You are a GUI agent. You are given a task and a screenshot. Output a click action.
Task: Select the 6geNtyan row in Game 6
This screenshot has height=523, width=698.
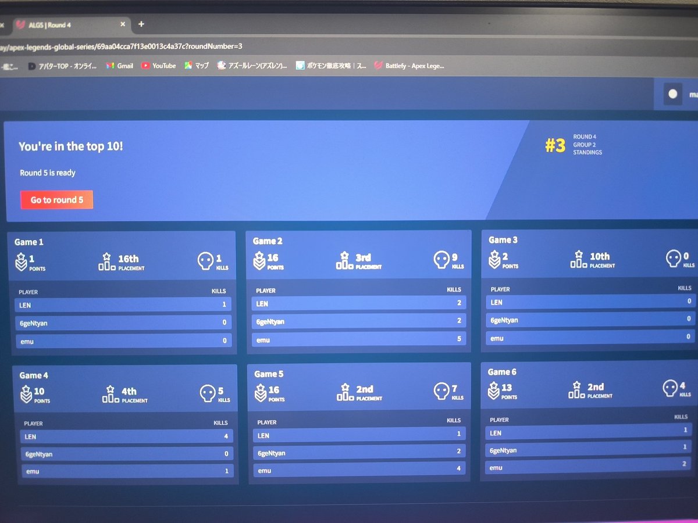(589, 450)
